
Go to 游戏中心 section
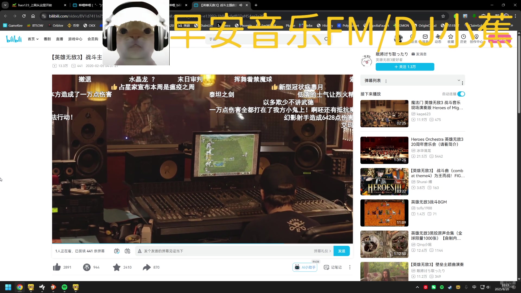pos(75,39)
